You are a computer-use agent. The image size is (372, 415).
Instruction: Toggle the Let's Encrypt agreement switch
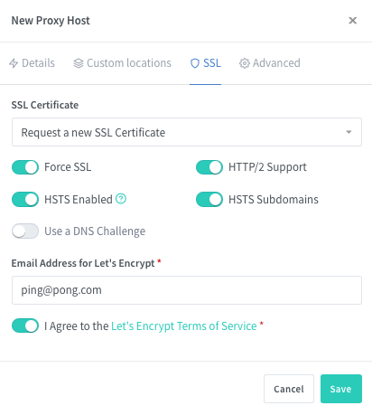tap(25, 325)
